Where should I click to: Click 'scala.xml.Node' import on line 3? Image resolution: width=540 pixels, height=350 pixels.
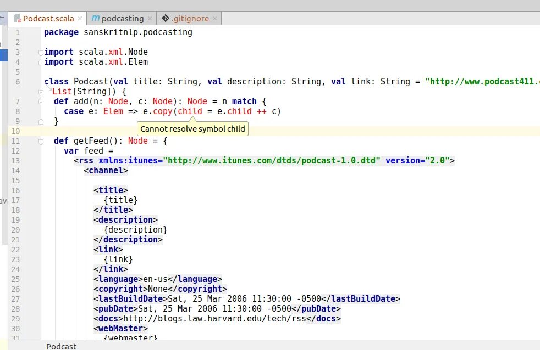(x=113, y=52)
